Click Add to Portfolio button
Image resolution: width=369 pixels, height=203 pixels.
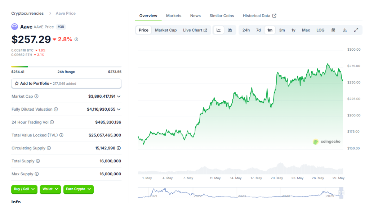point(66,84)
